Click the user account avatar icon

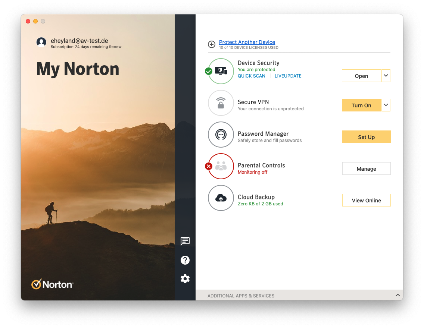41,42
